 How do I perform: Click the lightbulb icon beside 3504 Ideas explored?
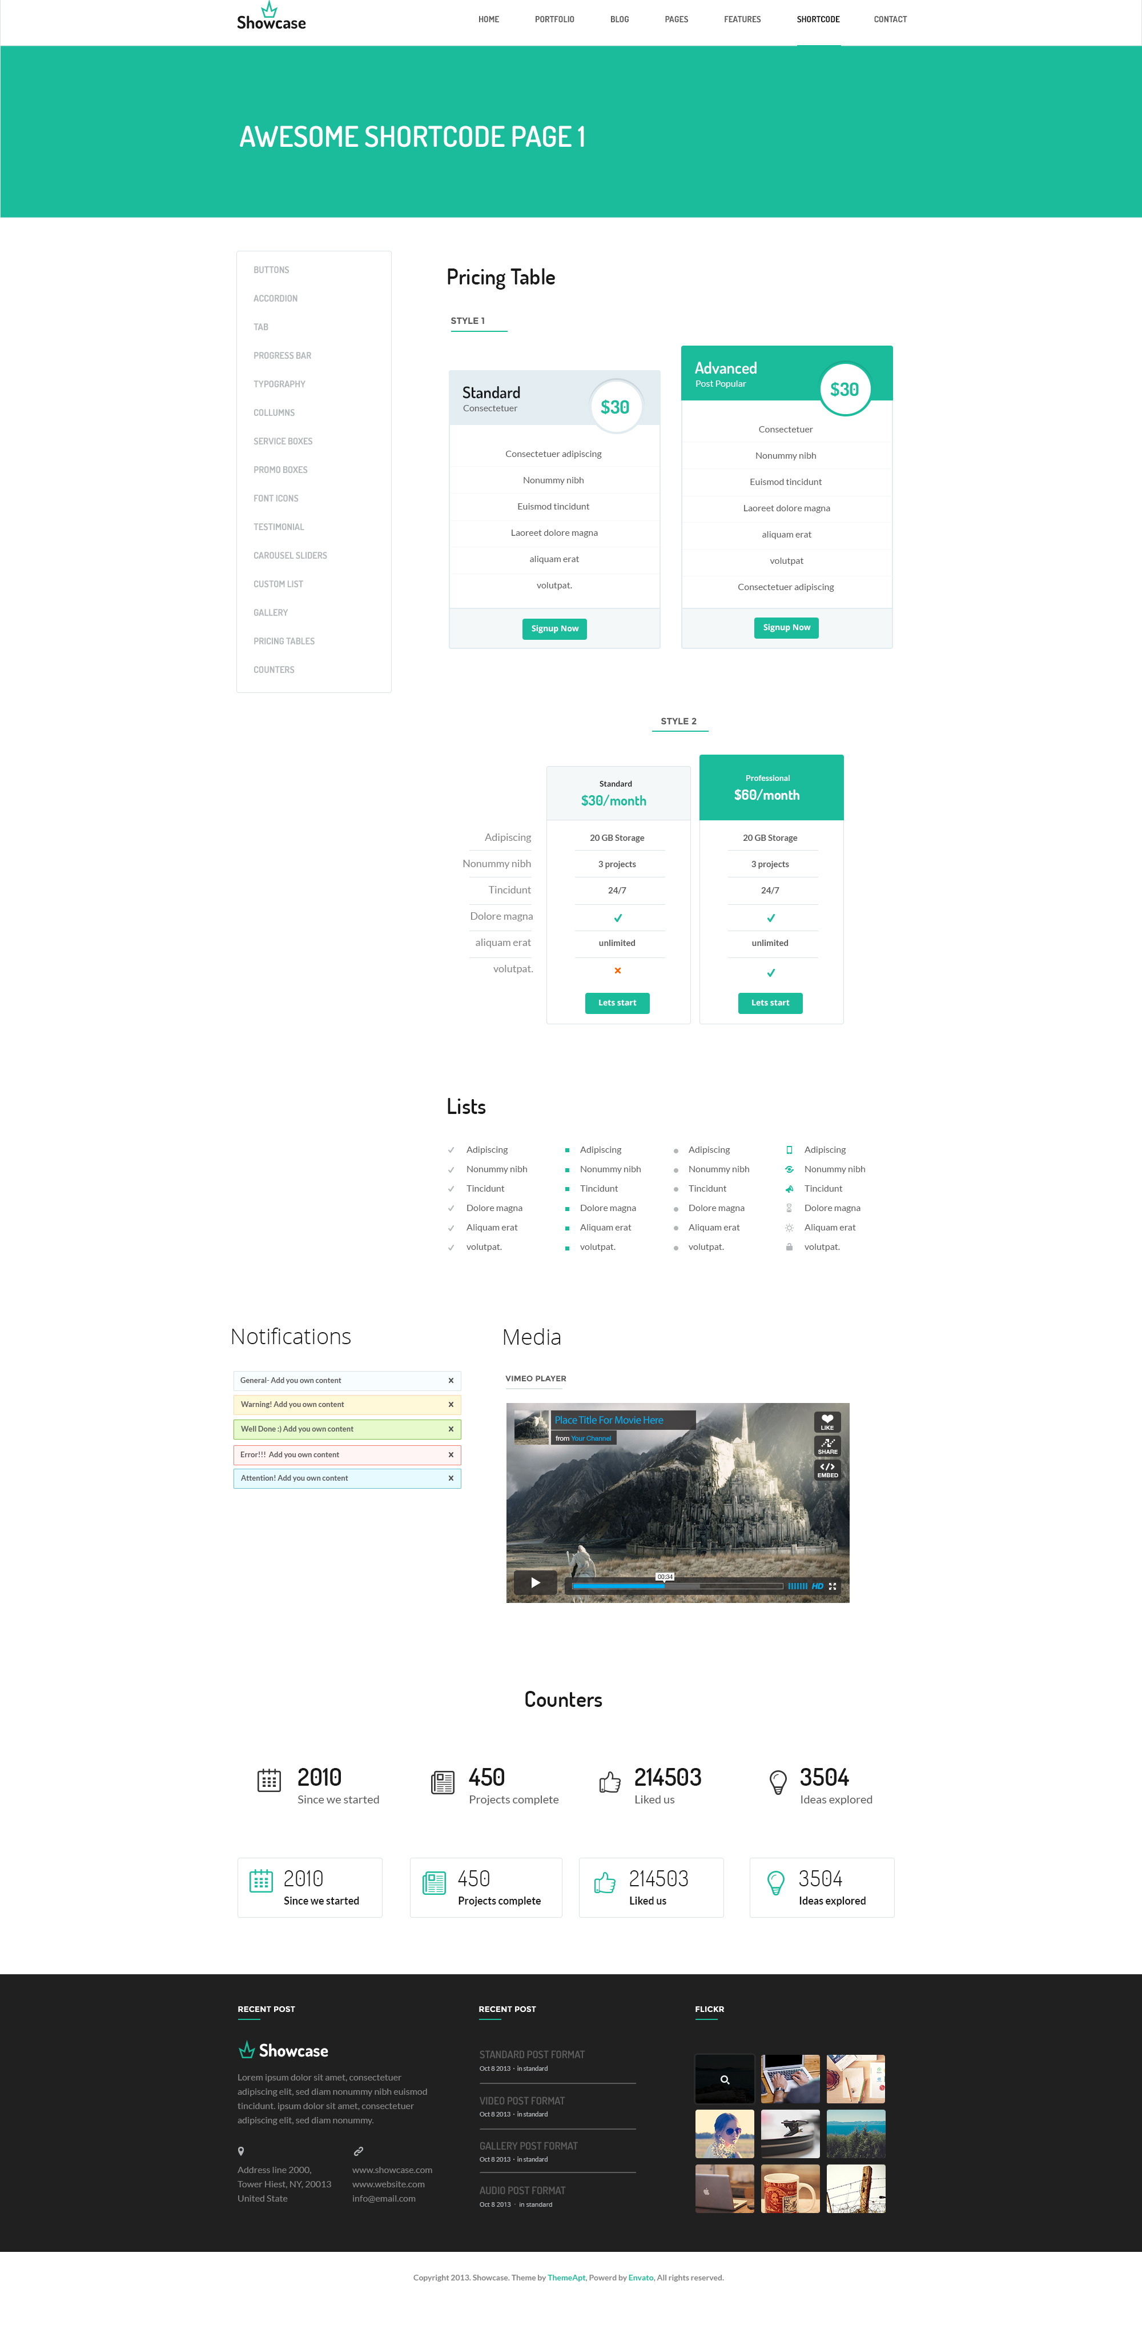click(x=778, y=1782)
